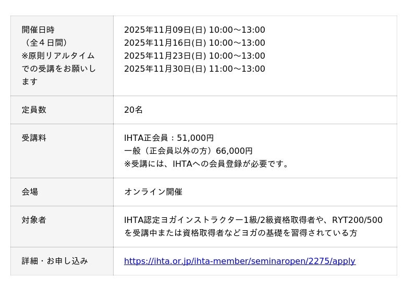Select the 20名 capacity value

133,110
